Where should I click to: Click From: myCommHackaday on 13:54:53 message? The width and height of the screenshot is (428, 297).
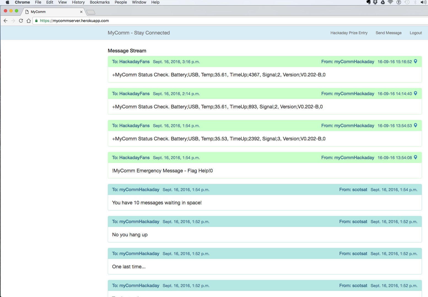click(348, 125)
